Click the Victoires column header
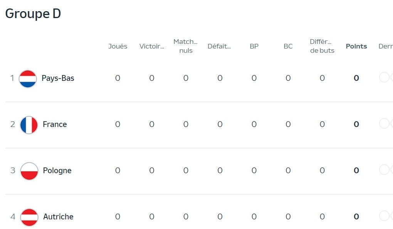 point(151,46)
